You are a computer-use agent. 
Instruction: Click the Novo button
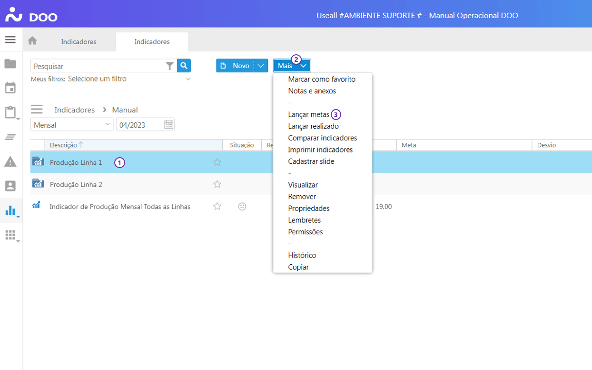235,66
